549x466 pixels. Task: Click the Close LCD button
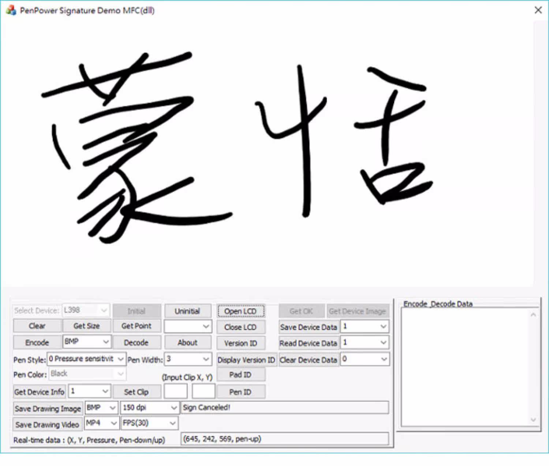point(240,327)
